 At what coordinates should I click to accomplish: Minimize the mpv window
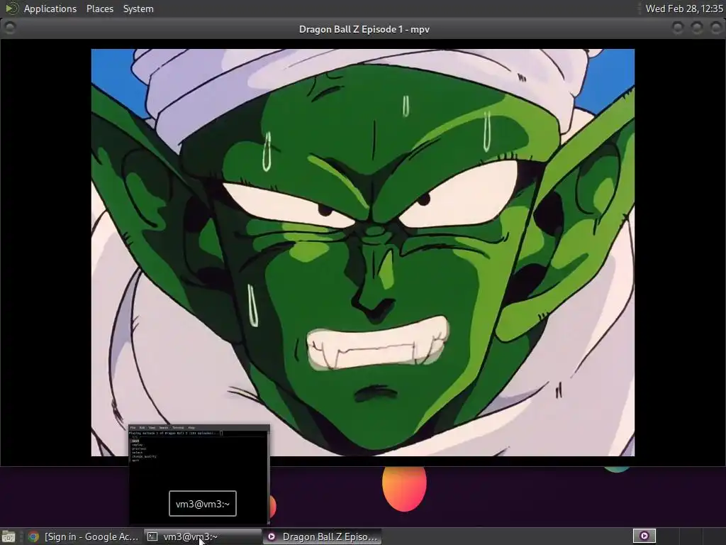(x=677, y=28)
